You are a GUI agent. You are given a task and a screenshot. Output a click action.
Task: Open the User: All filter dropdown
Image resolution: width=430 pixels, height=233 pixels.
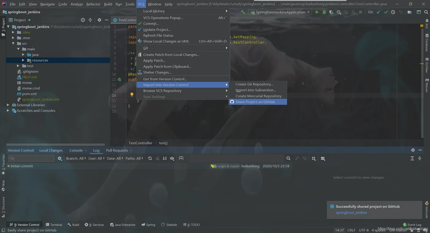click(96, 159)
